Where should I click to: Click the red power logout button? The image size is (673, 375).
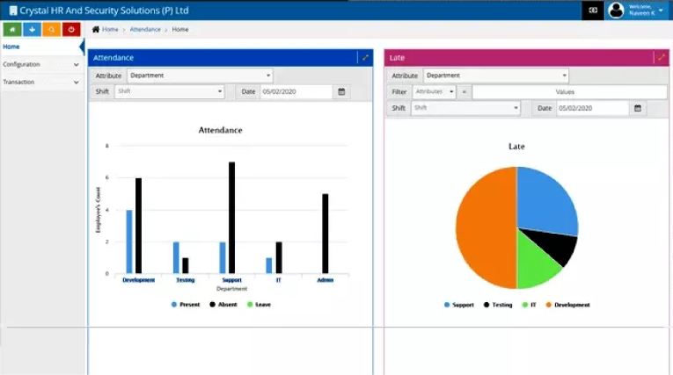[71, 29]
